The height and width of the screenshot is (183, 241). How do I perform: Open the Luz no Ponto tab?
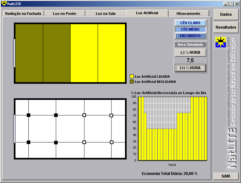(x=64, y=14)
